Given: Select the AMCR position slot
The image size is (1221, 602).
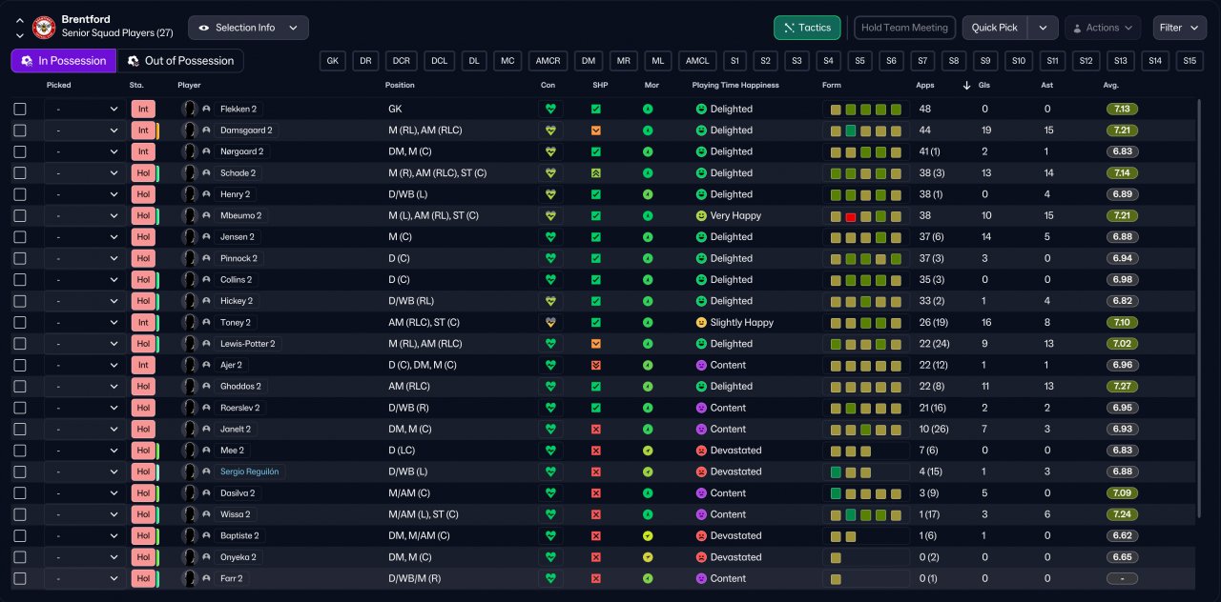Looking at the screenshot, I should coord(548,61).
